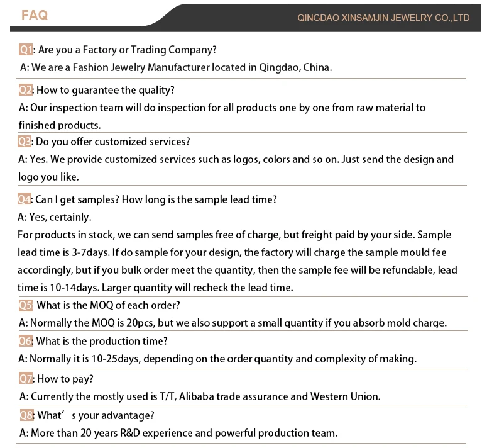Click the "How to guarantee the quality?" question
Image resolution: width=487 pixels, height=448 pixels.
(106, 90)
